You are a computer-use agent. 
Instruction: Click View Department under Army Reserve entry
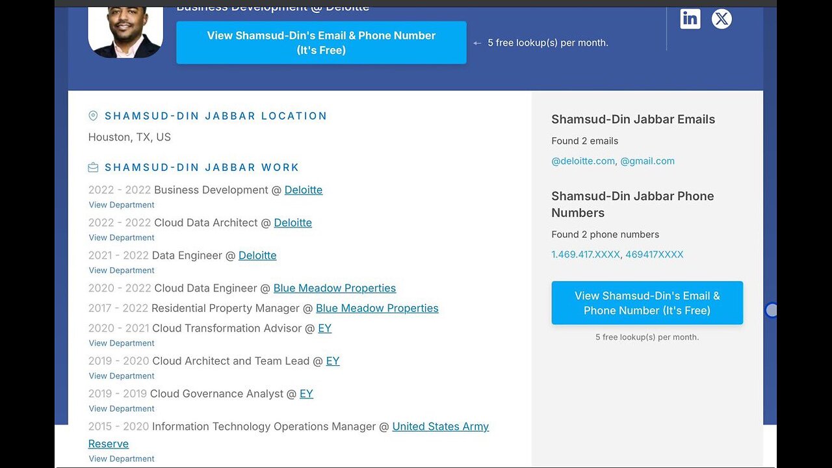point(122,459)
